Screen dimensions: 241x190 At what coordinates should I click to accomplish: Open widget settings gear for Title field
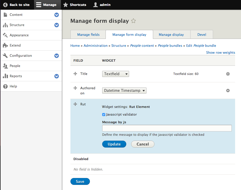click(x=228, y=74)
